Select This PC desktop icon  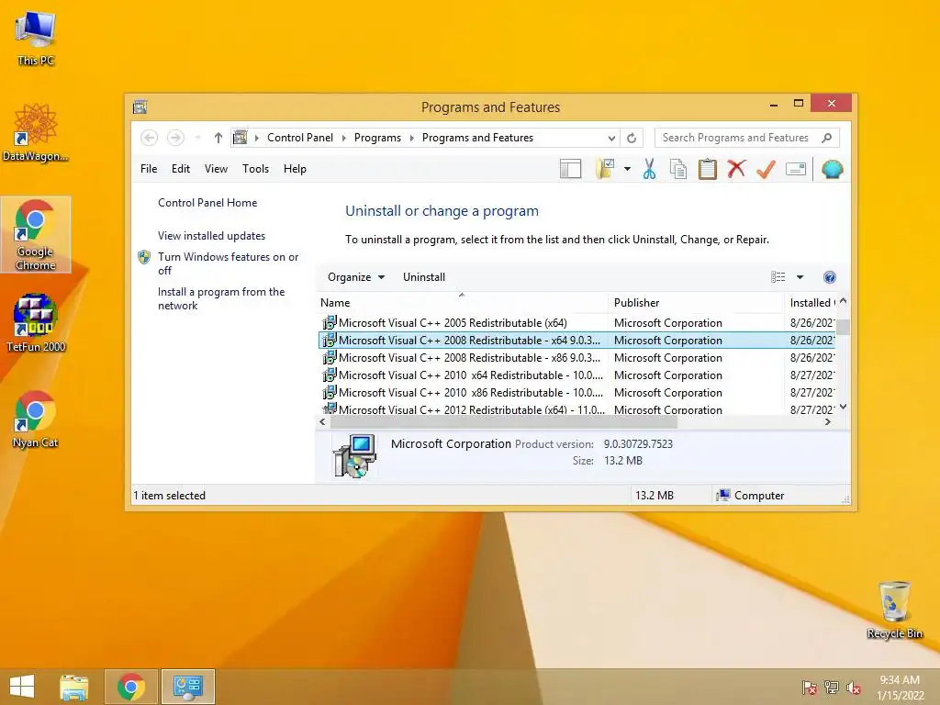pyautogui.click(x=36, y=38)
